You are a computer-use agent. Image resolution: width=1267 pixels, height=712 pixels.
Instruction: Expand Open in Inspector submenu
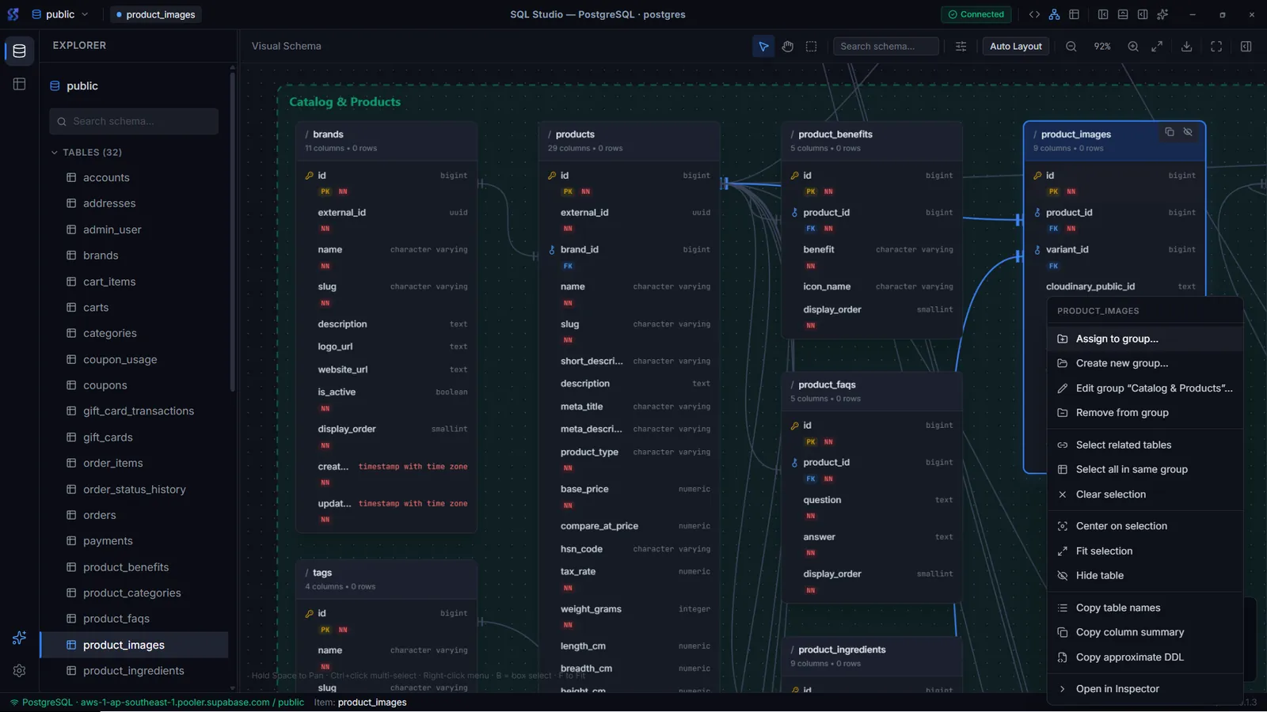[1145, 689]
